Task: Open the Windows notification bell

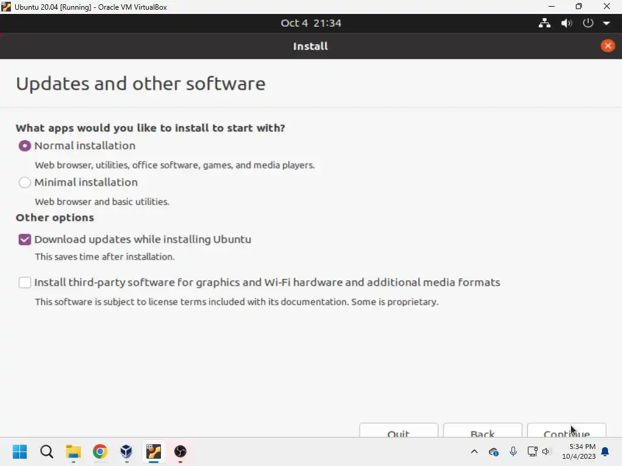Action: tap(605, 451)
